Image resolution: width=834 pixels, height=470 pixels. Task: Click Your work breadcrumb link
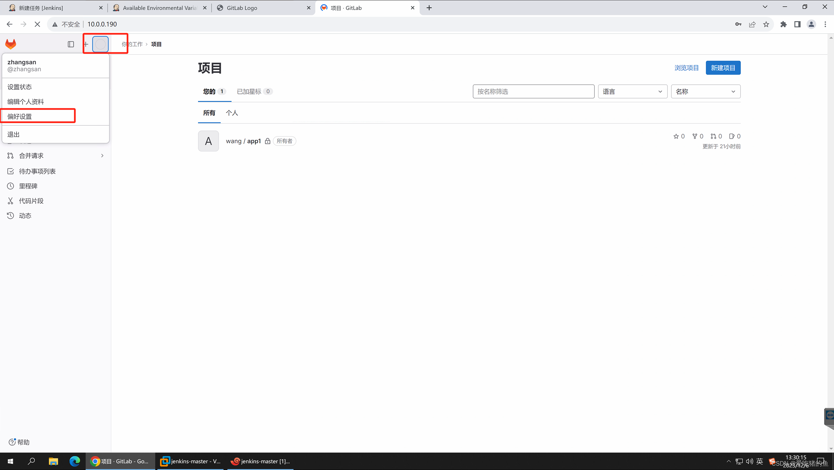pos(132,44)
